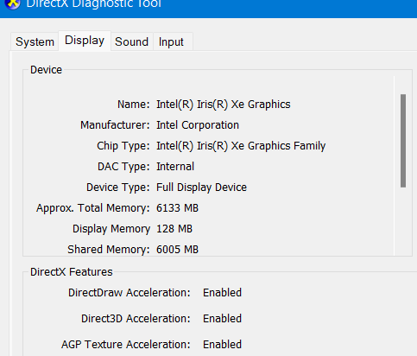This screenshot has height=356, width=417.
Task: Click the Full Display Device value
Action: pyautogui.click(x=201, y=188)
